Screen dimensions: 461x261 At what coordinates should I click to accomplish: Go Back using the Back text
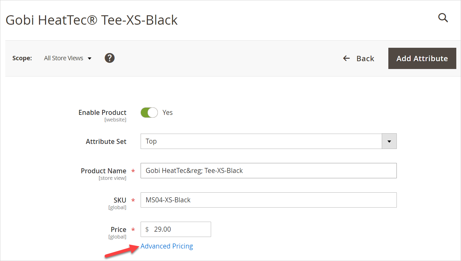pos(365,58)
